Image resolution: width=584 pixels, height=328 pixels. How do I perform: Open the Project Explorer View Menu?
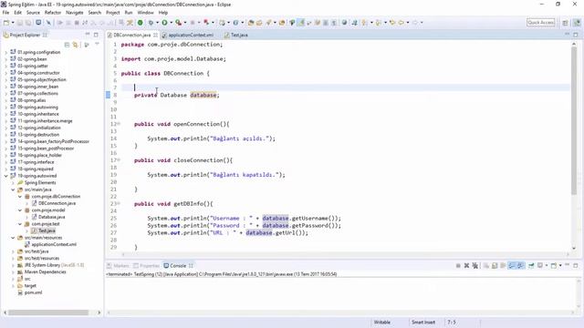(x=98, y=45)
